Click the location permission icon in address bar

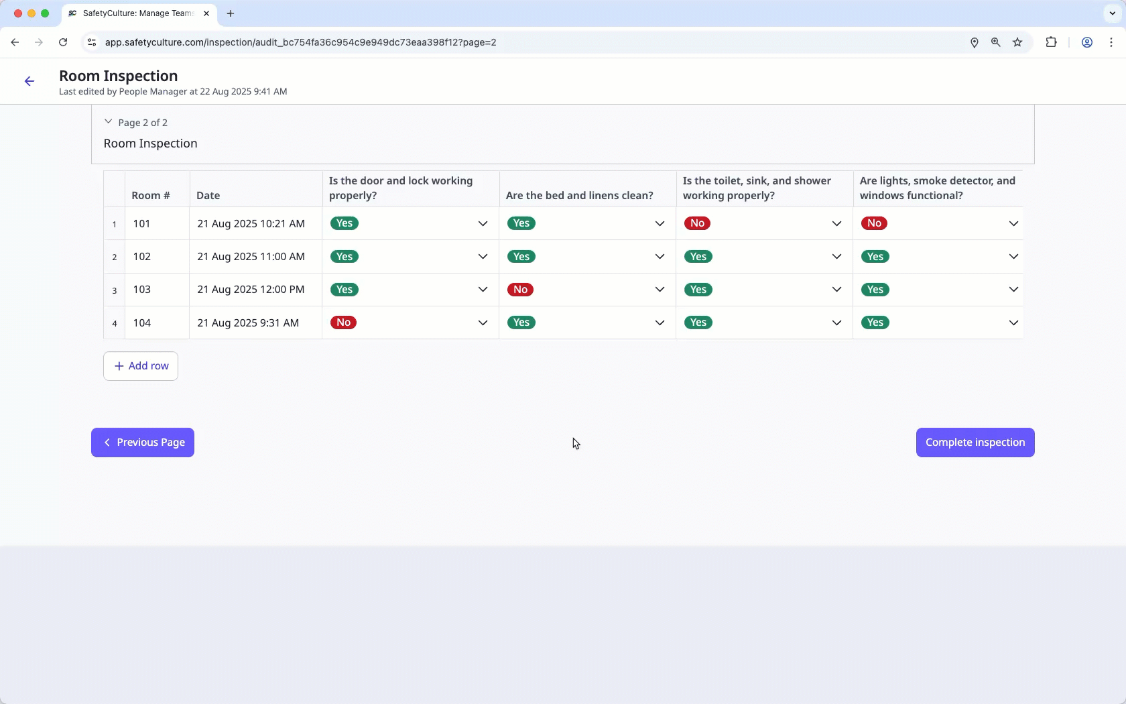[975, 42]
